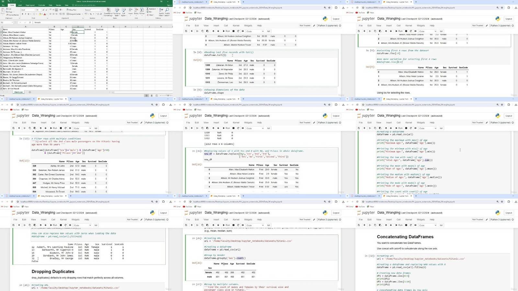Open the Page Layout tab in Excel
Image resolution: width=518 pixels, height=291 pixels.
point(30,5)
